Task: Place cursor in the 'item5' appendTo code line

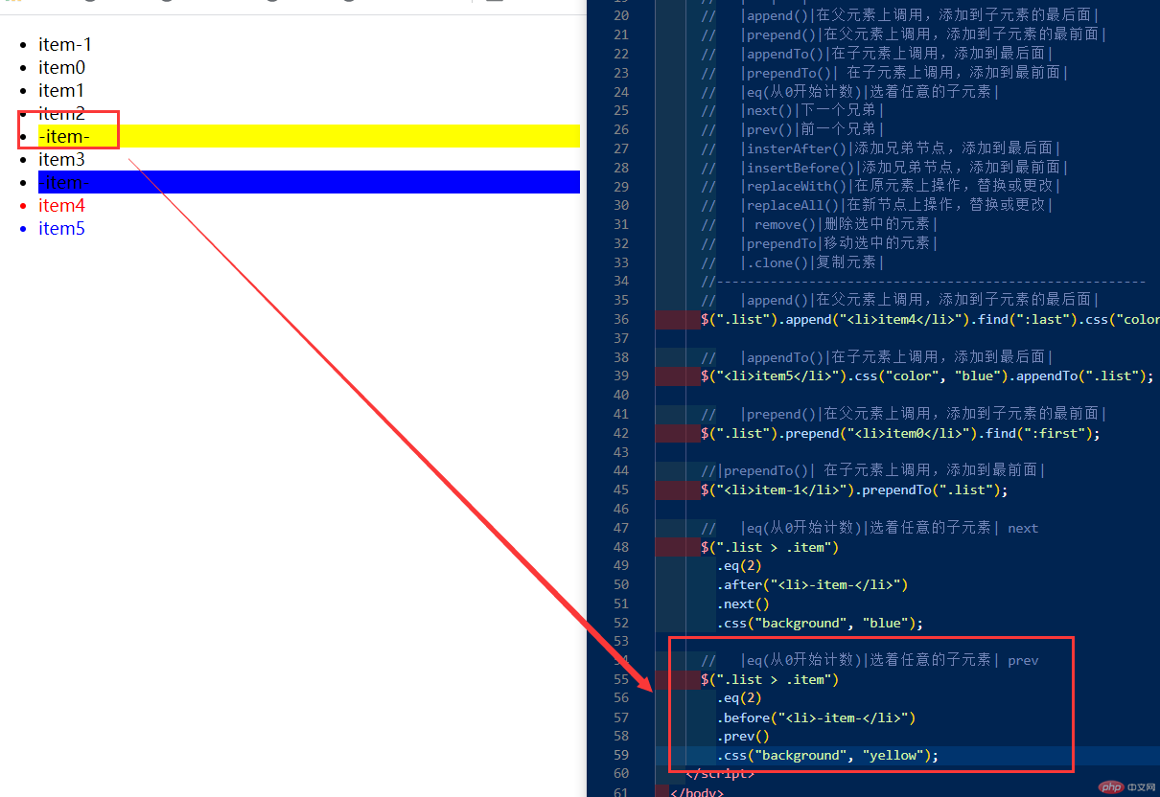Action: (927, 376)
